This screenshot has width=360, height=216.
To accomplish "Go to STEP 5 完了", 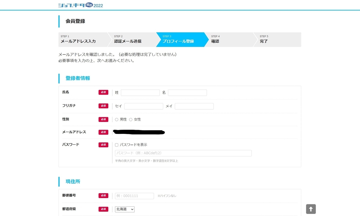I will point(277,40).
